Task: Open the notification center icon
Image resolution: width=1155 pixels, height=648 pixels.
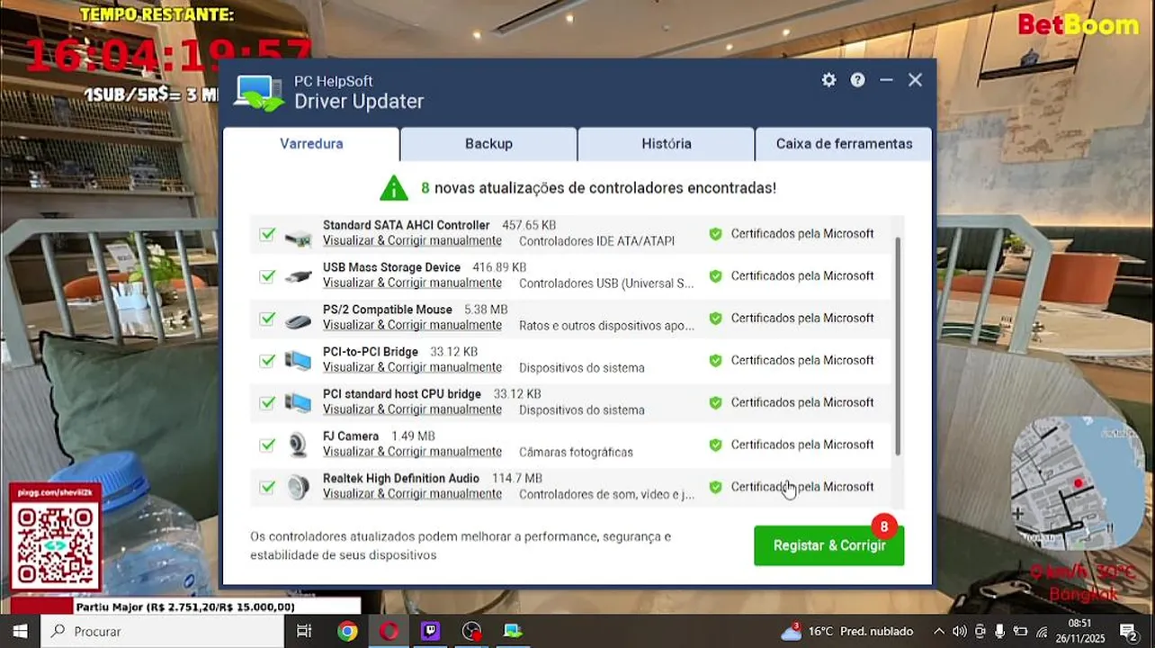Action: 1128,631
